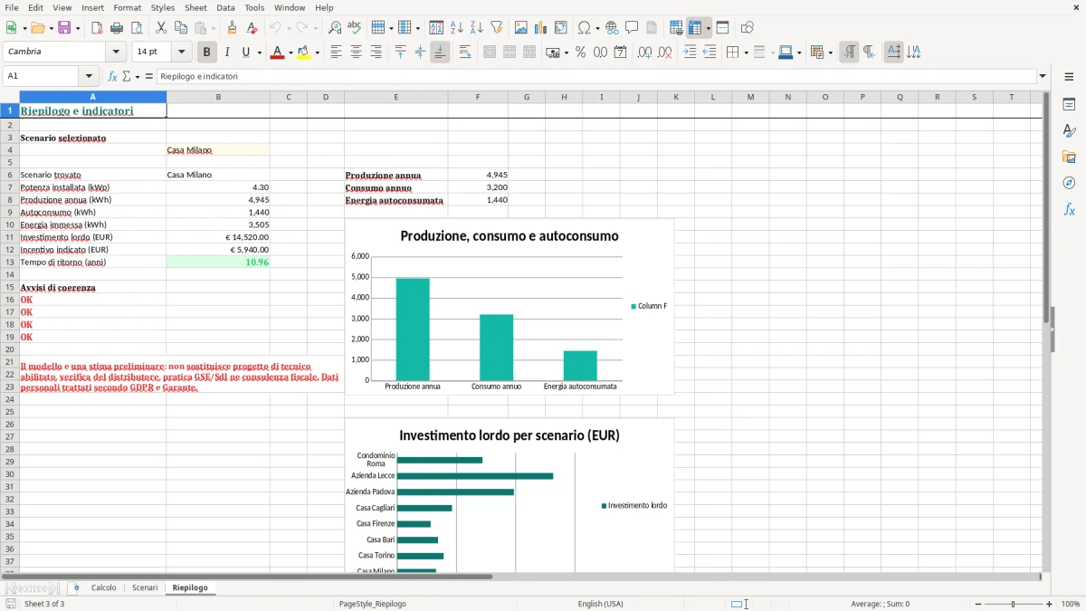Screen dimensions: 1086x611
Task: Click the horizontal scrollbar thumb
Action: pos(246,577)
